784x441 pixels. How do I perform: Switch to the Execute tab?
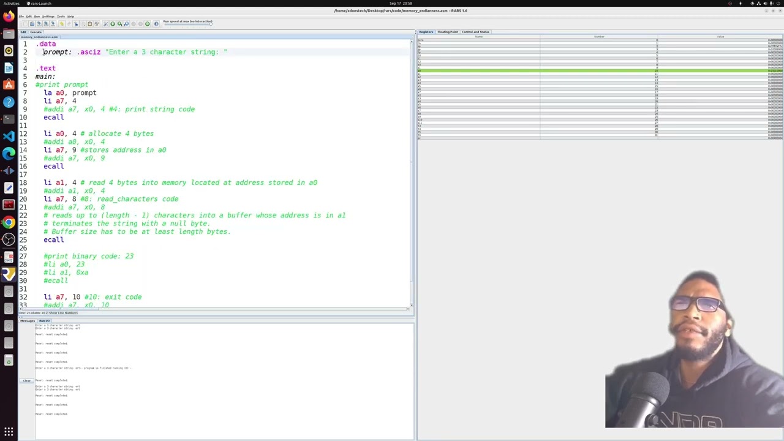(x=36, y=32)
